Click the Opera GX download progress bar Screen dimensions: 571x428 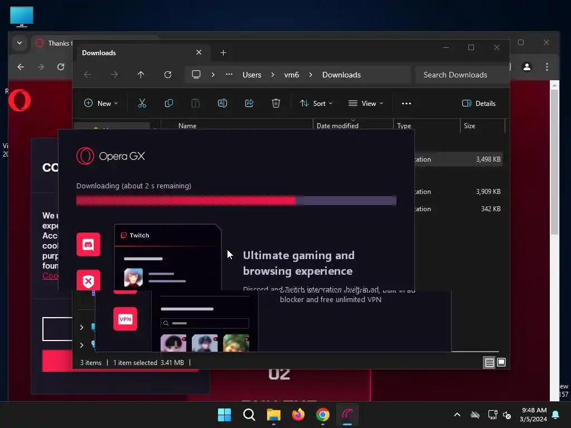click(236, 201)
